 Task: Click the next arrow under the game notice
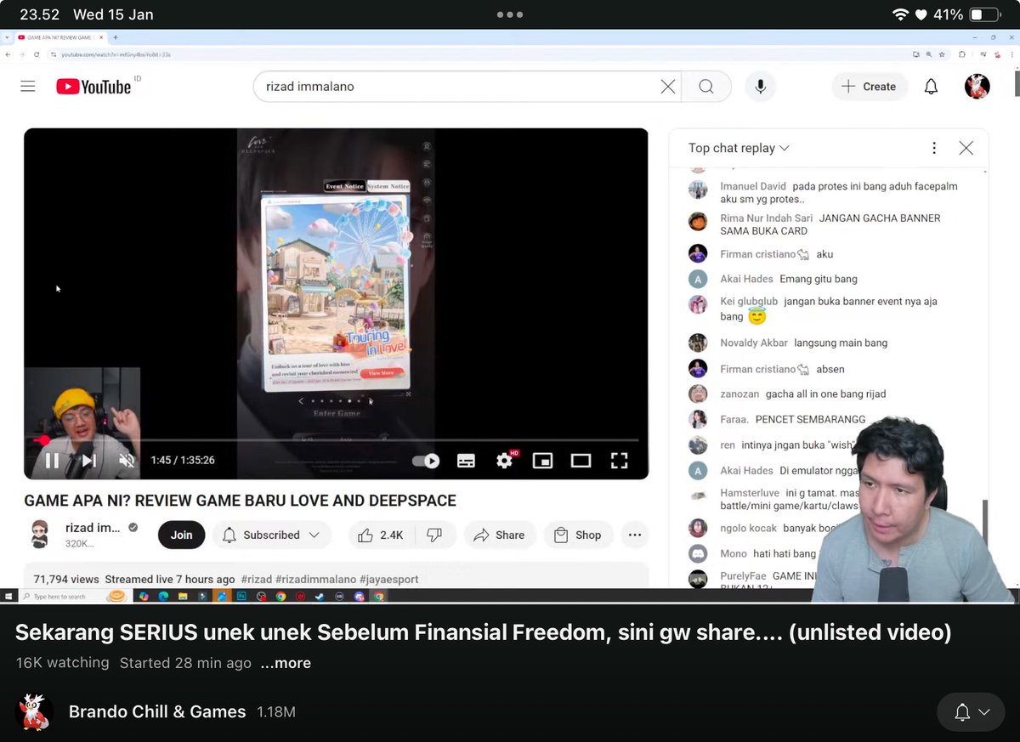[371, 401]
